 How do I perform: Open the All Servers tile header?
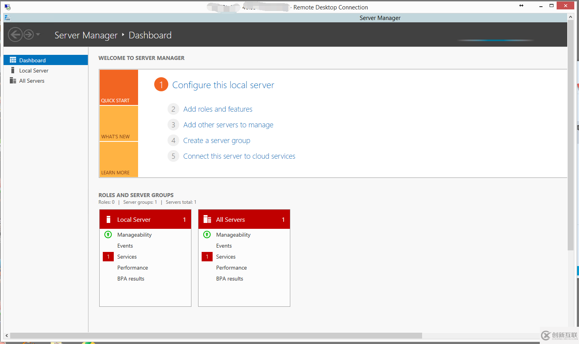pos(244,219)
